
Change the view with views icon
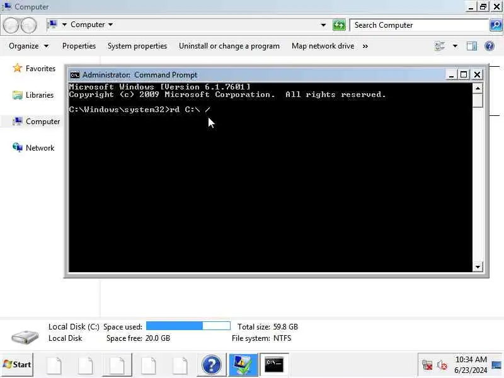click(439, 46)
